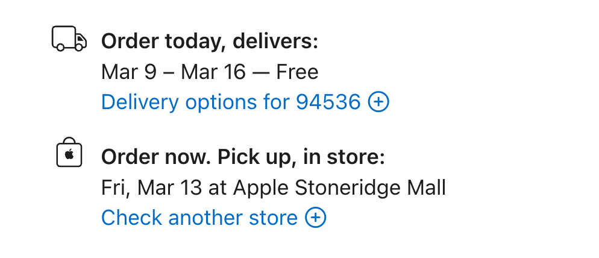The image size is (599, 258).
Task: Select the "Order today, delivers:" heading
Action: coord(209,42)
